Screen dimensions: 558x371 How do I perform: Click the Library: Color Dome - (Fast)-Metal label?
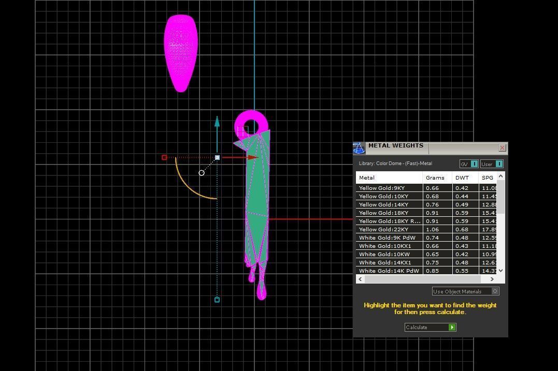395,164
